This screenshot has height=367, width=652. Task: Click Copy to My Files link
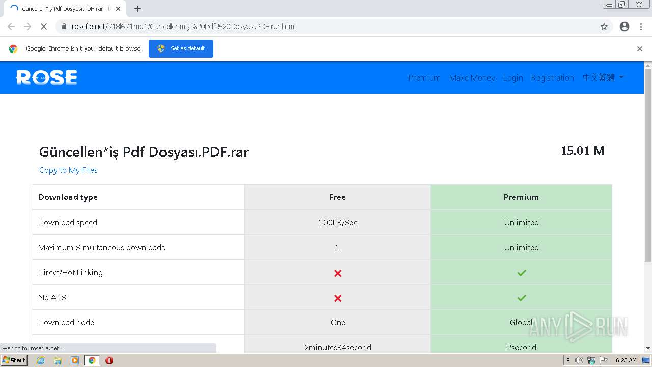(68, 170)
